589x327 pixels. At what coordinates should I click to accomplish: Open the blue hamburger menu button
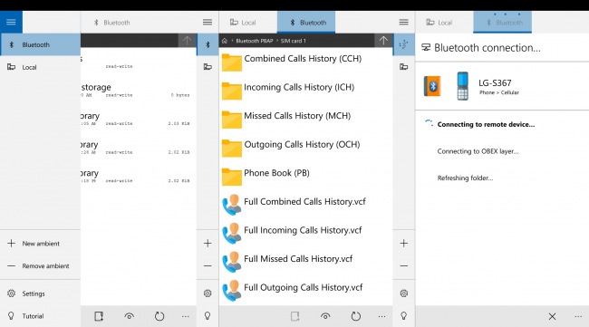[x=11, y=22]
